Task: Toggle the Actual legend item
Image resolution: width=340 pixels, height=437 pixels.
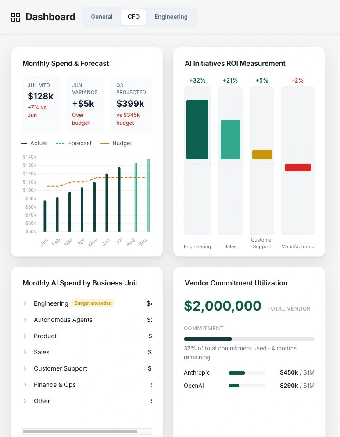Action: [35, 143]
